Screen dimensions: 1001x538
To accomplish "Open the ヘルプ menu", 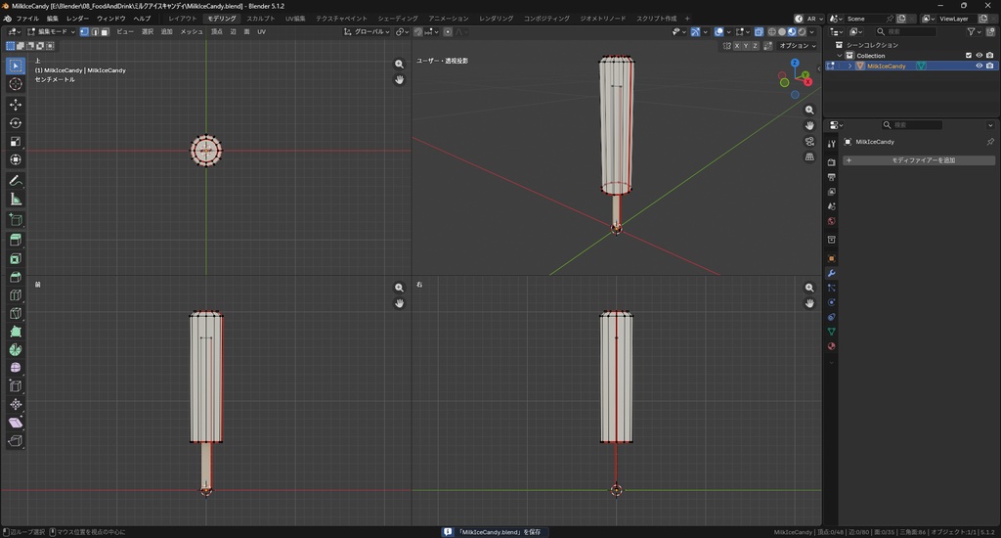I will [x=142, y=19].
